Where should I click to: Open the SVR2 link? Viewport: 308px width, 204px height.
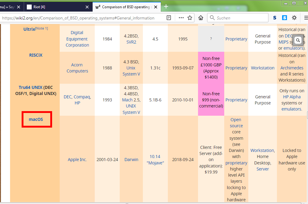(x=131, y=42)
